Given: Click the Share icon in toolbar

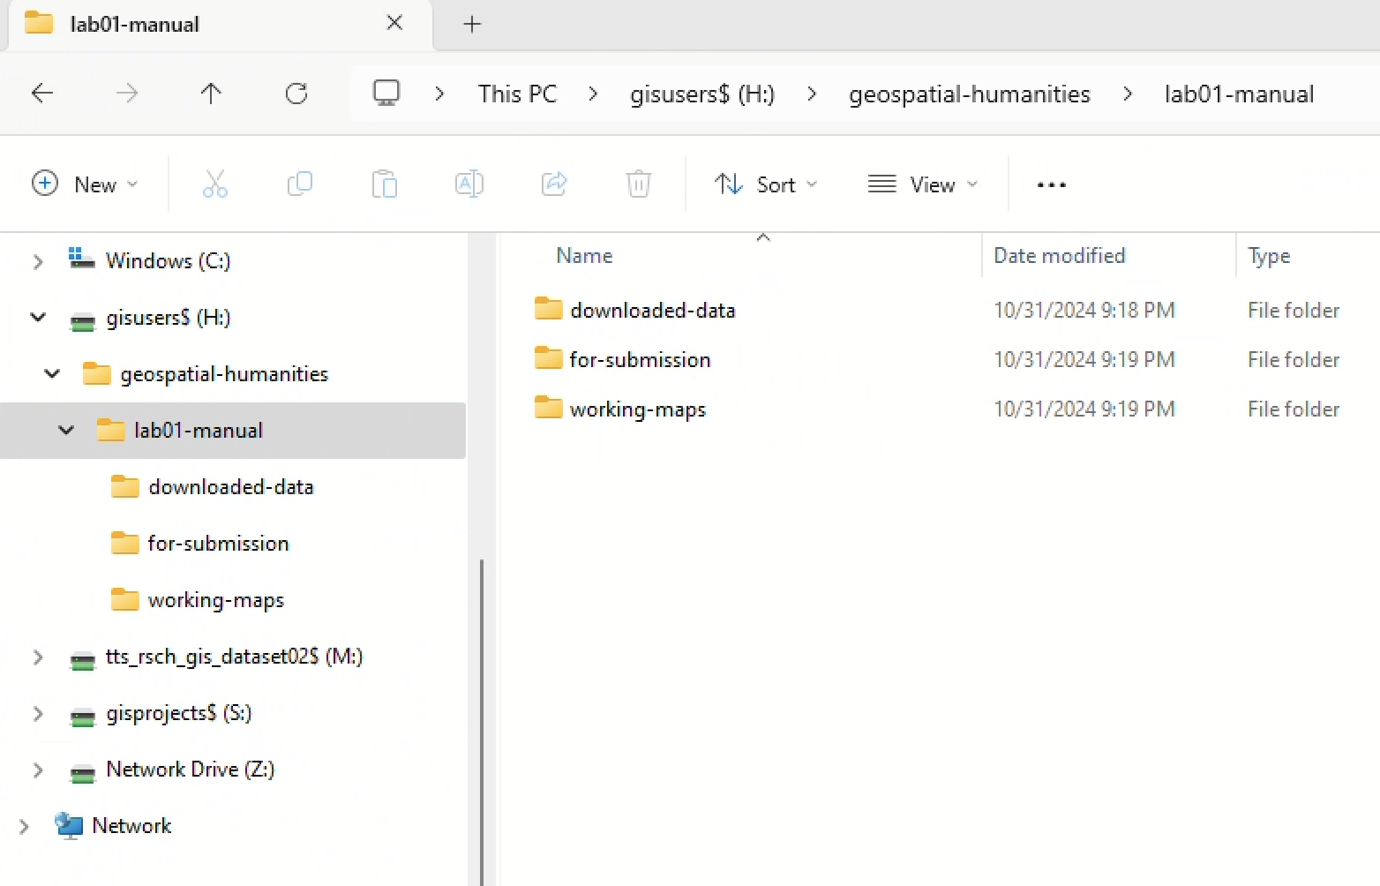Looking at the screenshot, I should [553, 184].
